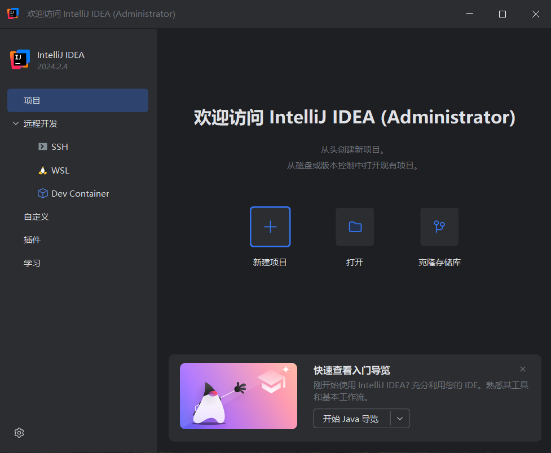Click the IntelliJ IDEA logo in sidebar
The image size is (551, 453).
coord(20,60)
